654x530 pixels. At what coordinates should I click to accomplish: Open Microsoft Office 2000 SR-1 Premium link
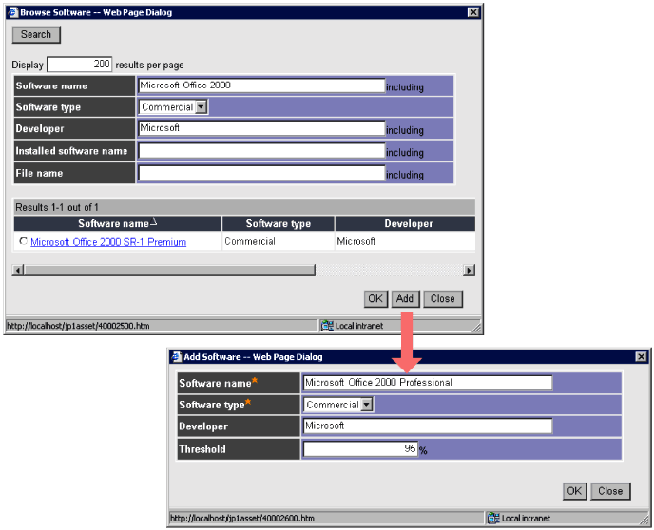108,242
